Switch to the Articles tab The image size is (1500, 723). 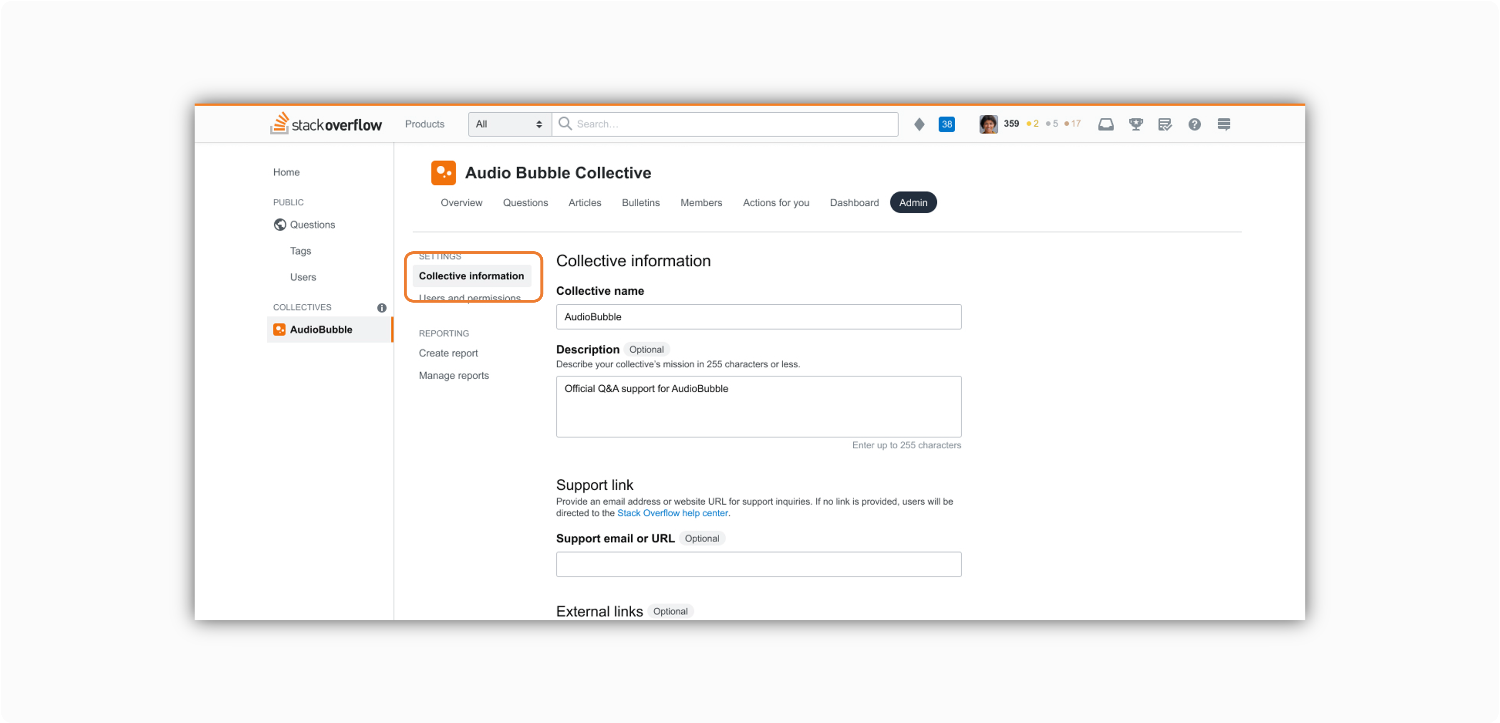[x=584, y=202]
